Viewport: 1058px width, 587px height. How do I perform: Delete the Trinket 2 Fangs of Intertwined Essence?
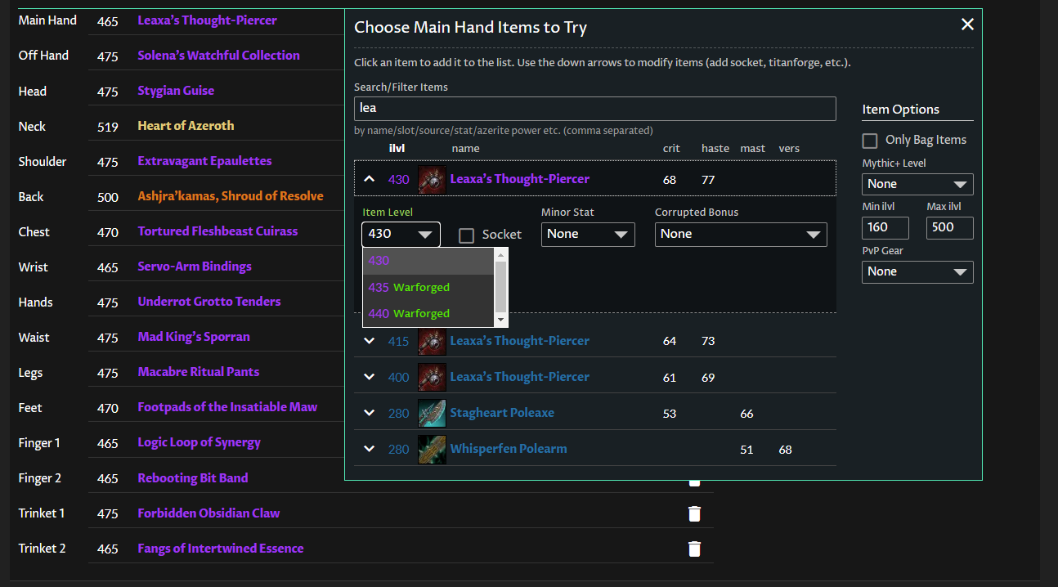(694, 549)
